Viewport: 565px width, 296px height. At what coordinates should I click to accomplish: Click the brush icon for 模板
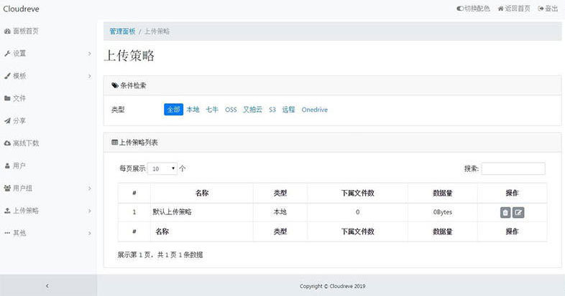7,76
